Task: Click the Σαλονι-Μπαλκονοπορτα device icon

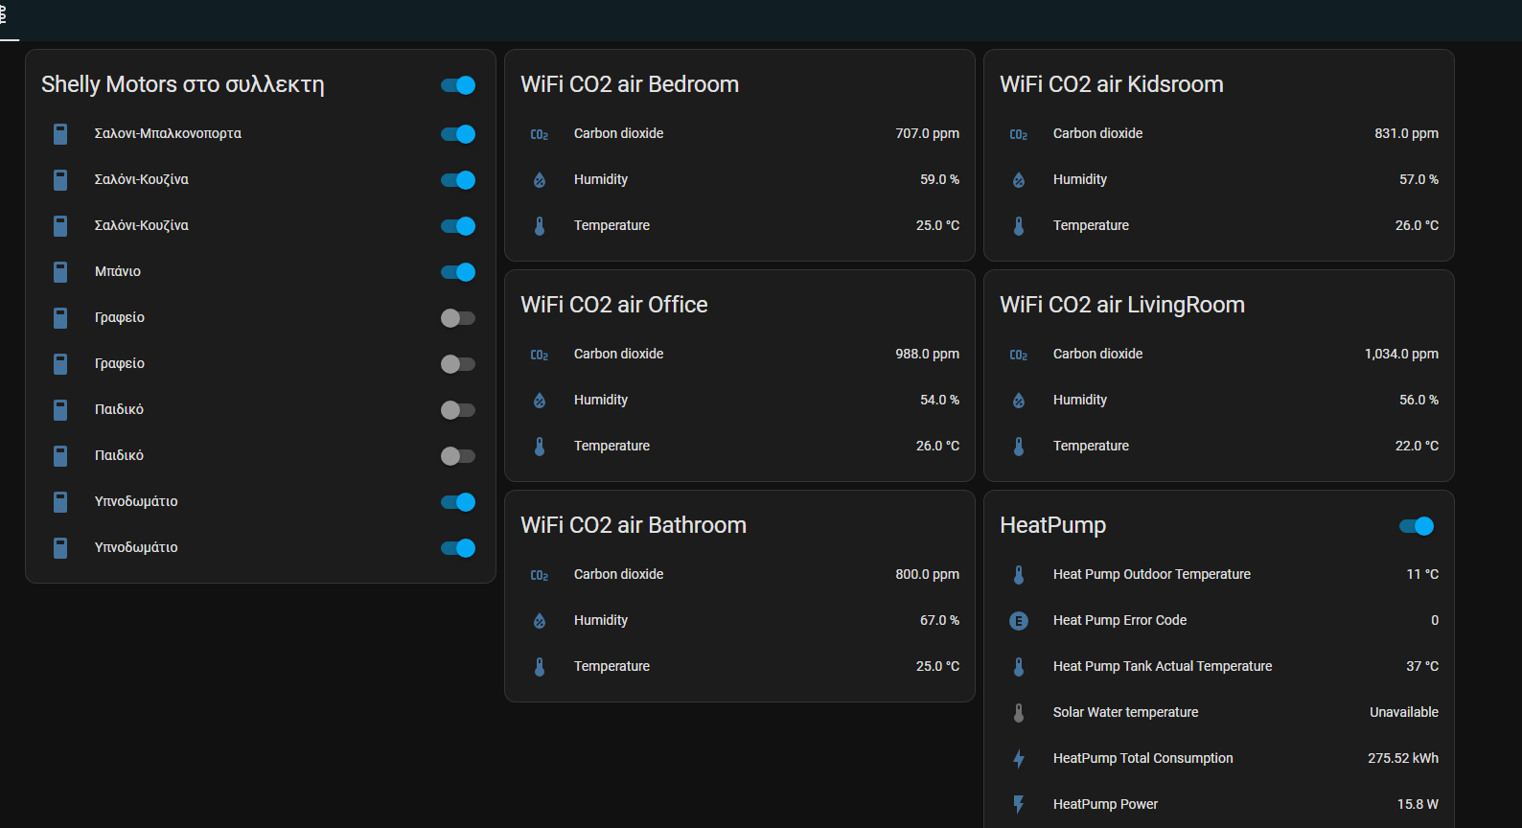Action: coord(60,134)
